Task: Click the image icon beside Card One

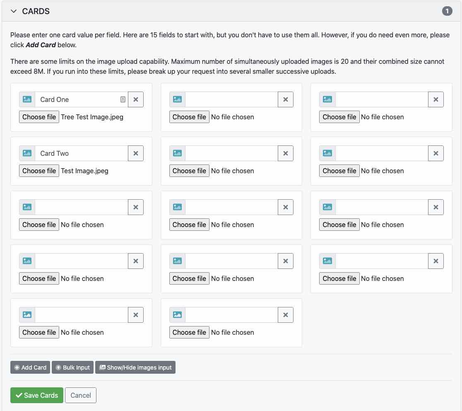Action: [27, 99]
